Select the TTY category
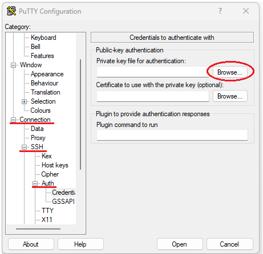 click(47, 211)
